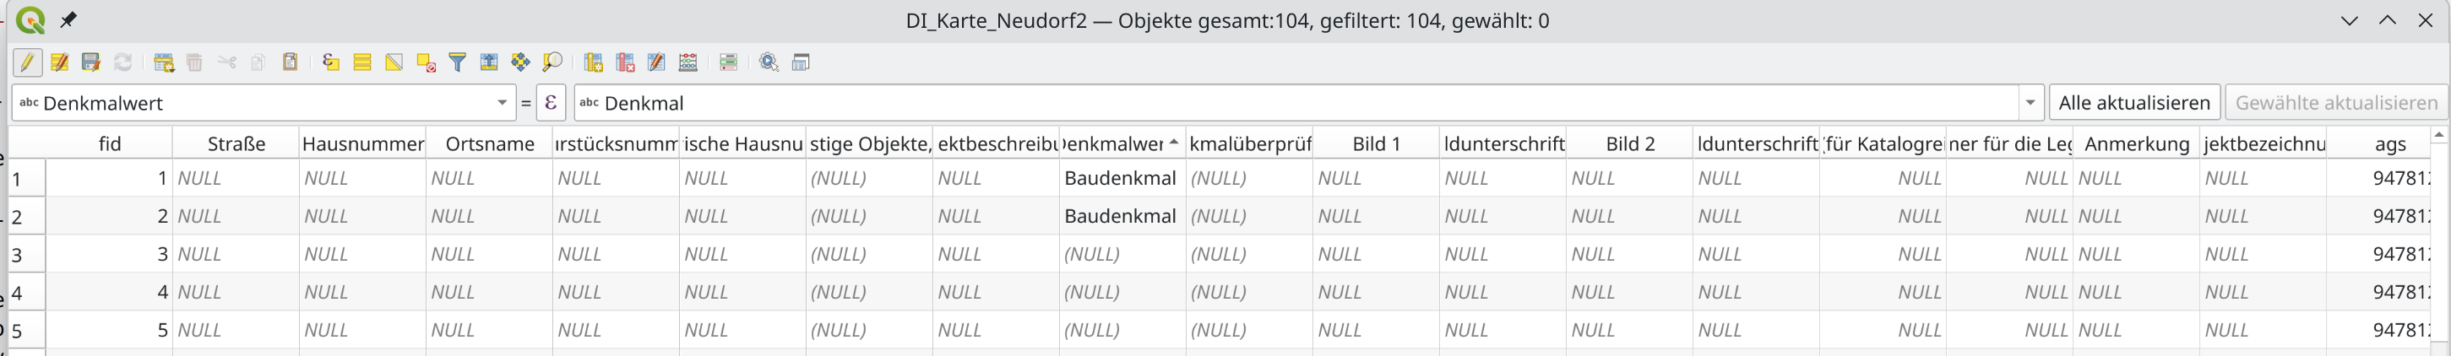This screenshot has width=2451, height=356.
Task: Zoom map to selected rows
Action: (x=552, y=62)
